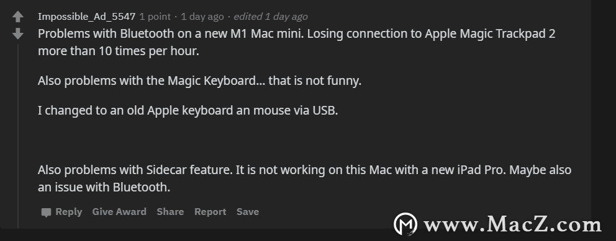Viewport: 616px width, 241px height.
Task: Click the speech bubble Reply icon
Action: click(47, 213)
